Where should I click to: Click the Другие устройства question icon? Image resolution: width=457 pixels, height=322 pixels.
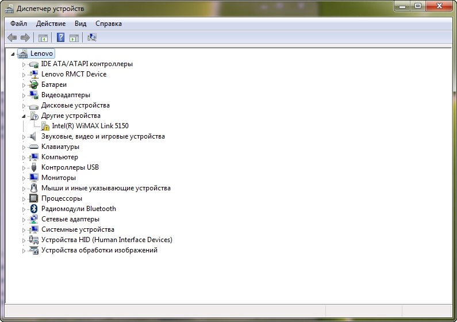34,116
